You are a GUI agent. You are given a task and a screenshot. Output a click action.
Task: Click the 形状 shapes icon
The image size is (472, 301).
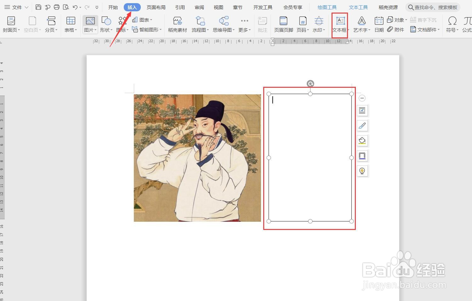point(106,21)
